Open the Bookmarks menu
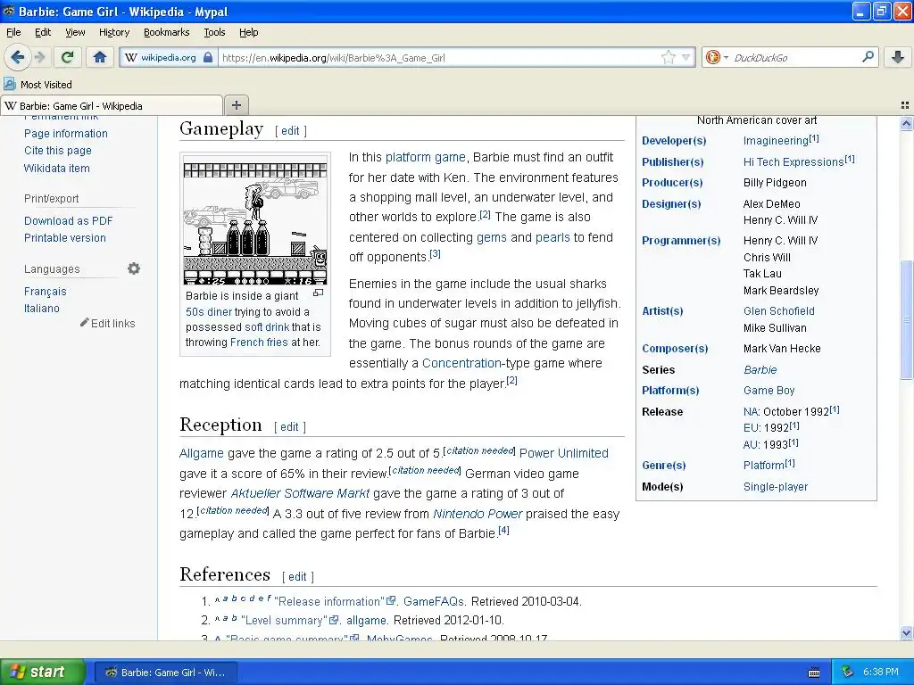This screenshot has height=685, width=914. 167,32
